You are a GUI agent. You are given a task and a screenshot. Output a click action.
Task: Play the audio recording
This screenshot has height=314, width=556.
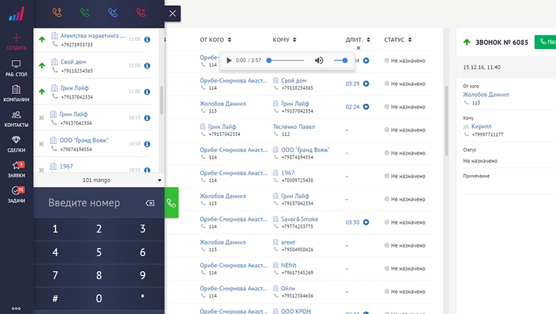(x=229, y=60)
